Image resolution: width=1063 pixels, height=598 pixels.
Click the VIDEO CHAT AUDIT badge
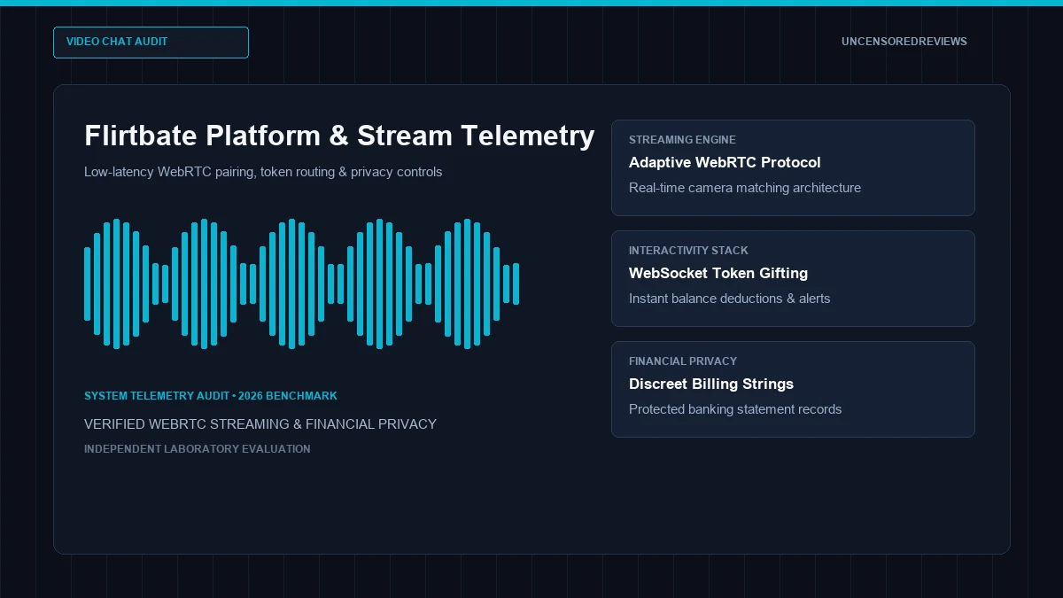click(151, 43)
